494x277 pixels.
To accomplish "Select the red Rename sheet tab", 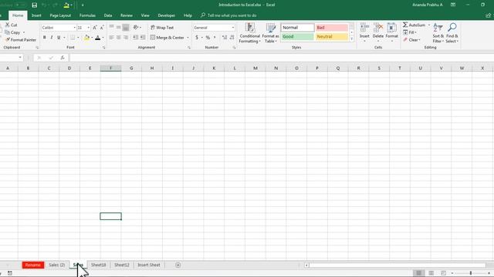I will coord(33,265).
